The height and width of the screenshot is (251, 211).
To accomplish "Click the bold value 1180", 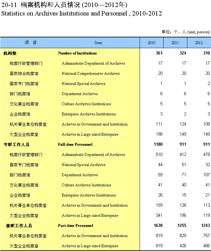I will (x=158, y=145).
